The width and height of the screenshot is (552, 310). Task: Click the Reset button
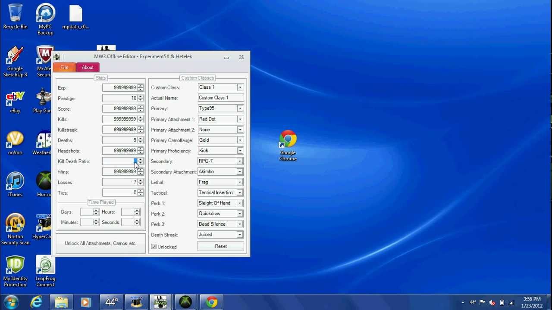coord(221,246)
